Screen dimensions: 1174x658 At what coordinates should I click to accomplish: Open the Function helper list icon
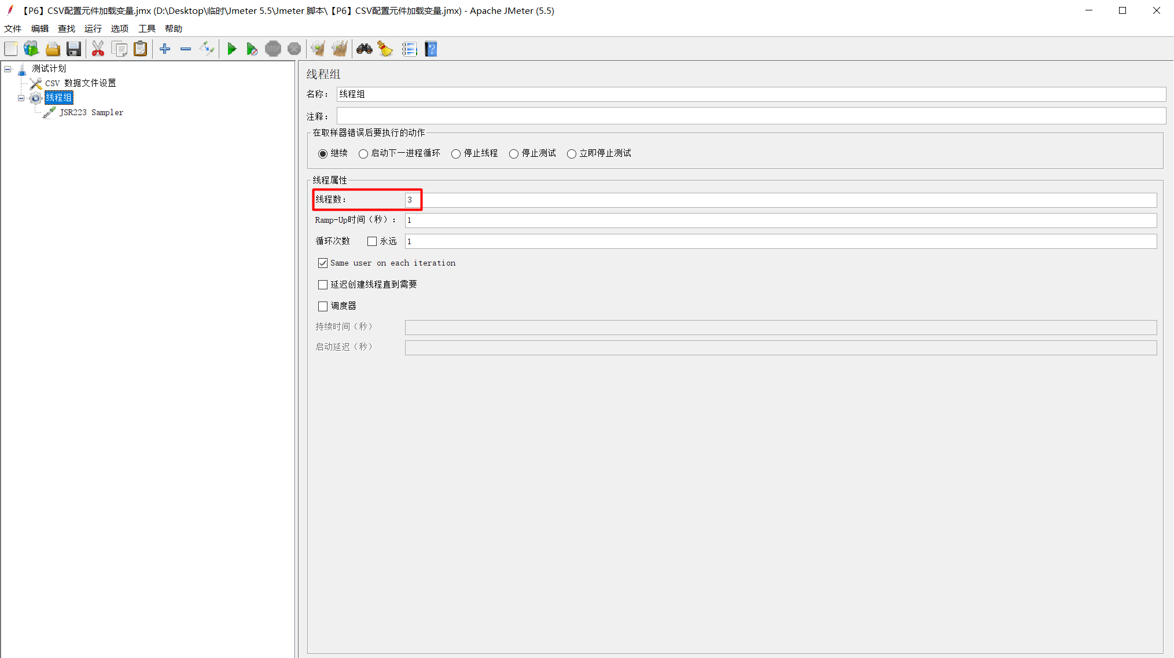409,49
